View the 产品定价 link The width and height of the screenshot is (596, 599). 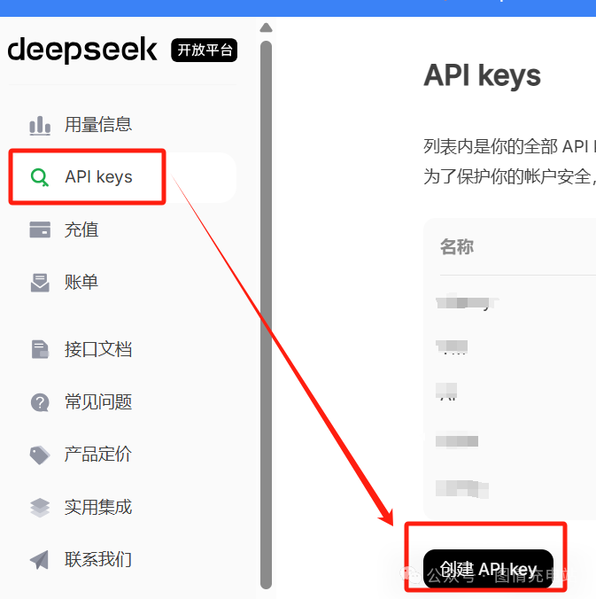click(98, 455)
